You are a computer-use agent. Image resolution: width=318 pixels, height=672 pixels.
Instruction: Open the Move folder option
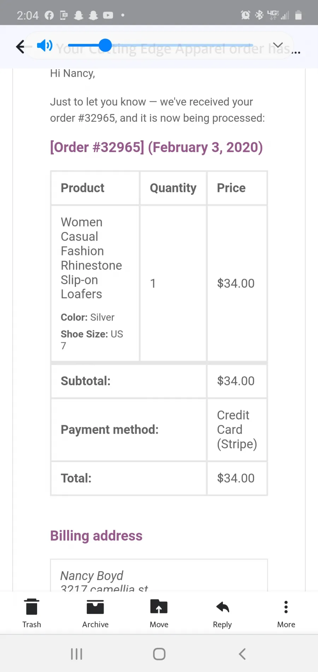[159, 613]
